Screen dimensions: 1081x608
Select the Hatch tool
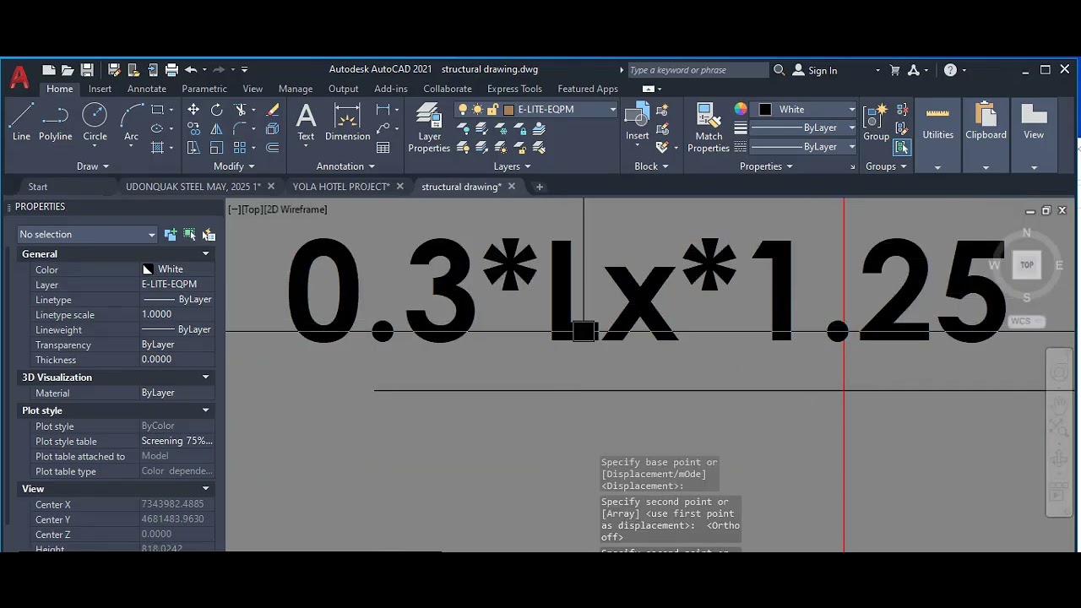pyautogui.click(x=157, y=148)
